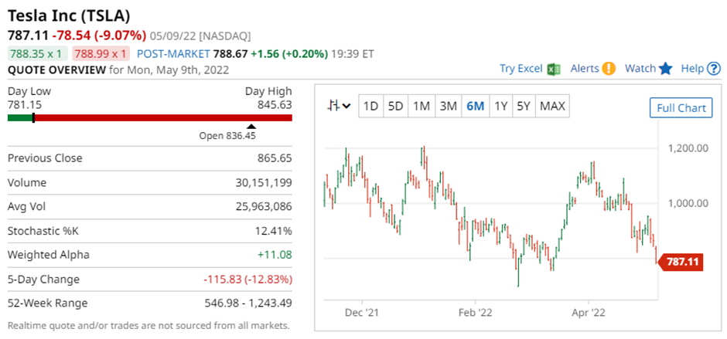Image resolution: width=727 pixels, height=339 pixels.
Task: Click the black current price marker on range bar
Action: pyautogui.click(x=33, y=117)
